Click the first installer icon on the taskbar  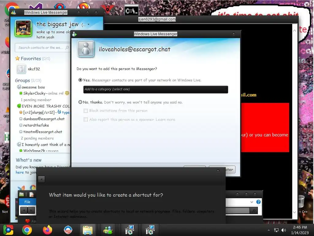[130, 230]
